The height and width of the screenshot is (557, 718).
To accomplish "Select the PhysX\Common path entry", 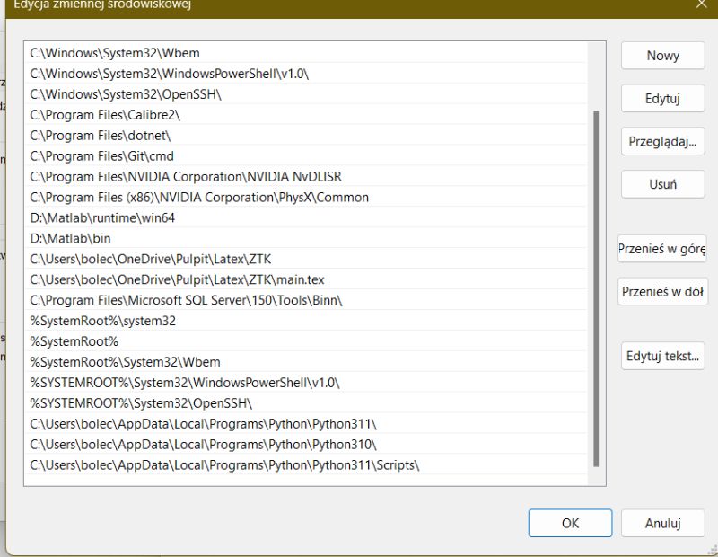I will (x=306, y=198).
